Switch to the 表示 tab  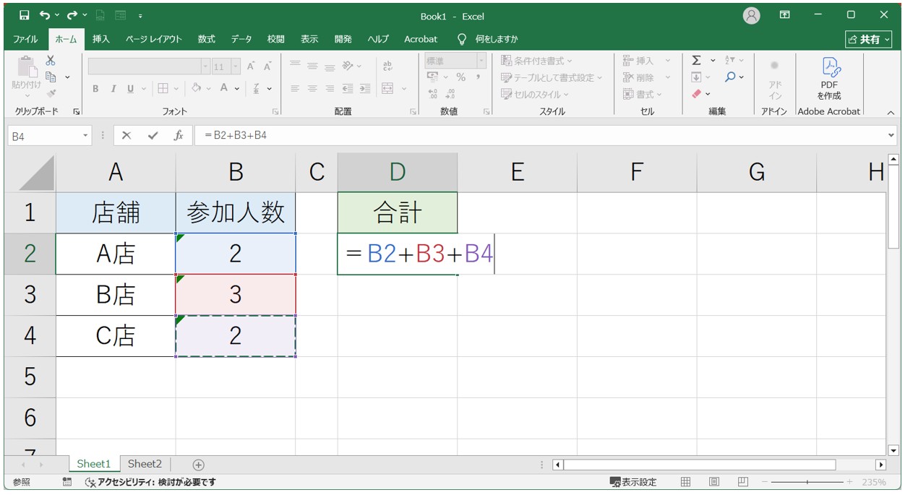(309, 39)
